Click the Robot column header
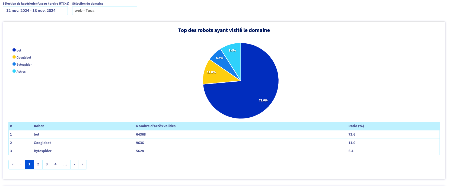The image size is (449, 186). pyautogui.click(x=39, y=126)
